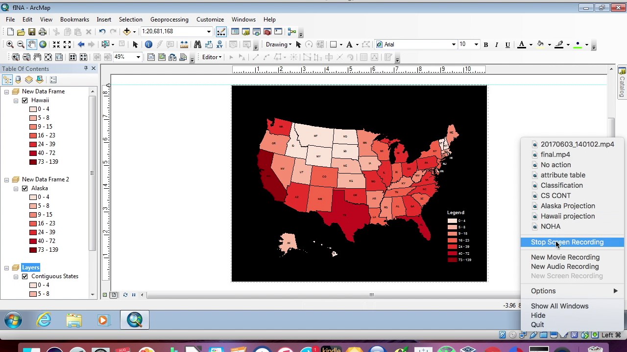The height and width of the screenshot is (352, 627).
Task: Toggle Contiguous States layer checkbox
Action: (x=25, y=276)
